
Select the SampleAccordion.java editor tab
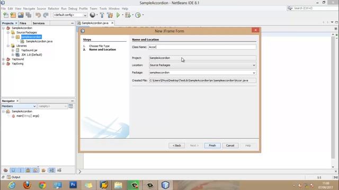[x=95, y=23]
